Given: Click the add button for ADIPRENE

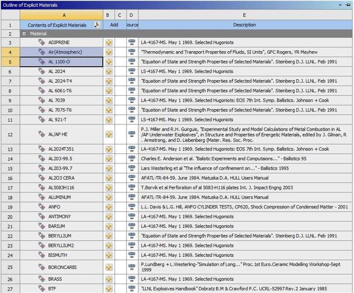Looking at the screenshot, I should tap(109, 42).
